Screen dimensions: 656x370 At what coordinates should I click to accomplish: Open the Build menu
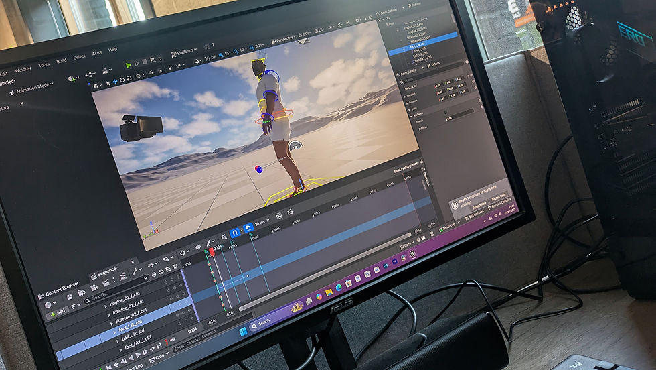(62, 61)
